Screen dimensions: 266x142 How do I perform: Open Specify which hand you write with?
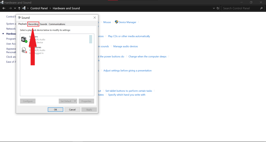tap(127, 95)
